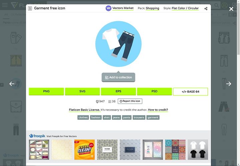The height and width of the screenshot is (166, 240).
Task: Open the navy pattern label thumbnail
Action: (x=130, y=149)
